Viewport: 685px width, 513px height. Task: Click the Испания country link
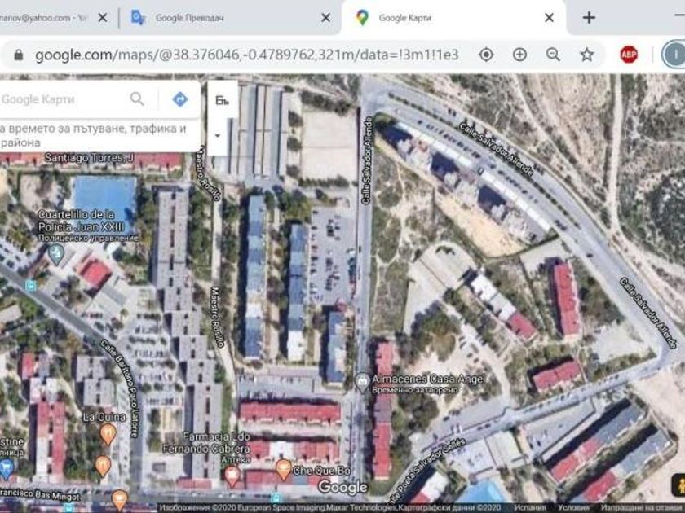click(530, 508)
